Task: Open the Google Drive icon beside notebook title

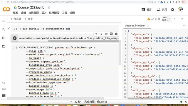Action: coord(15,7)
